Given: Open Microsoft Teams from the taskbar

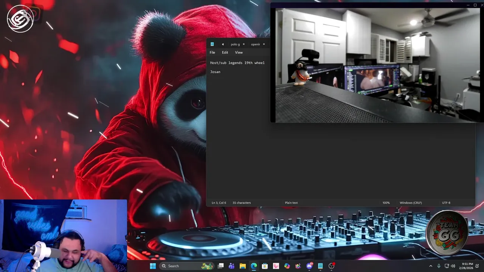Looking at the screenshot, I should 231,266.
